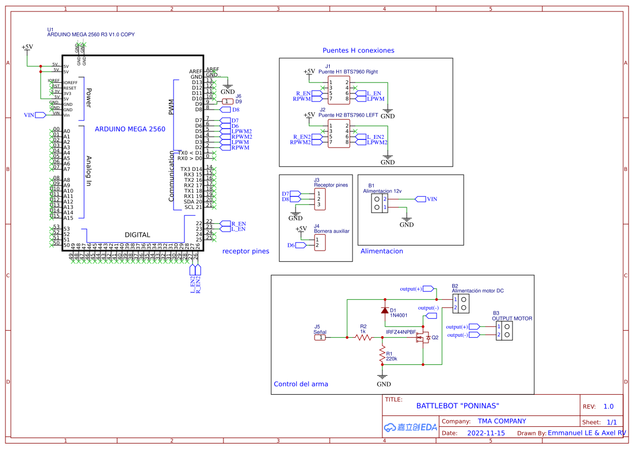Select the J2 Puente H2 BTS7960 header
Screen dimensions: 634x449
click(x=339, y=134)
